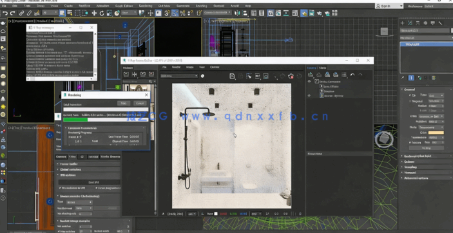
Task: Click the History search magnifier icon
Action: tap(150, 82)
